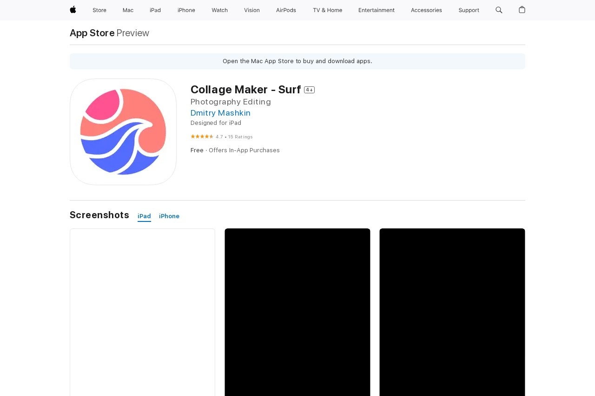The image size is (595, 396).
Task: Go to the iPad nav item
Action: click(155, 10)
